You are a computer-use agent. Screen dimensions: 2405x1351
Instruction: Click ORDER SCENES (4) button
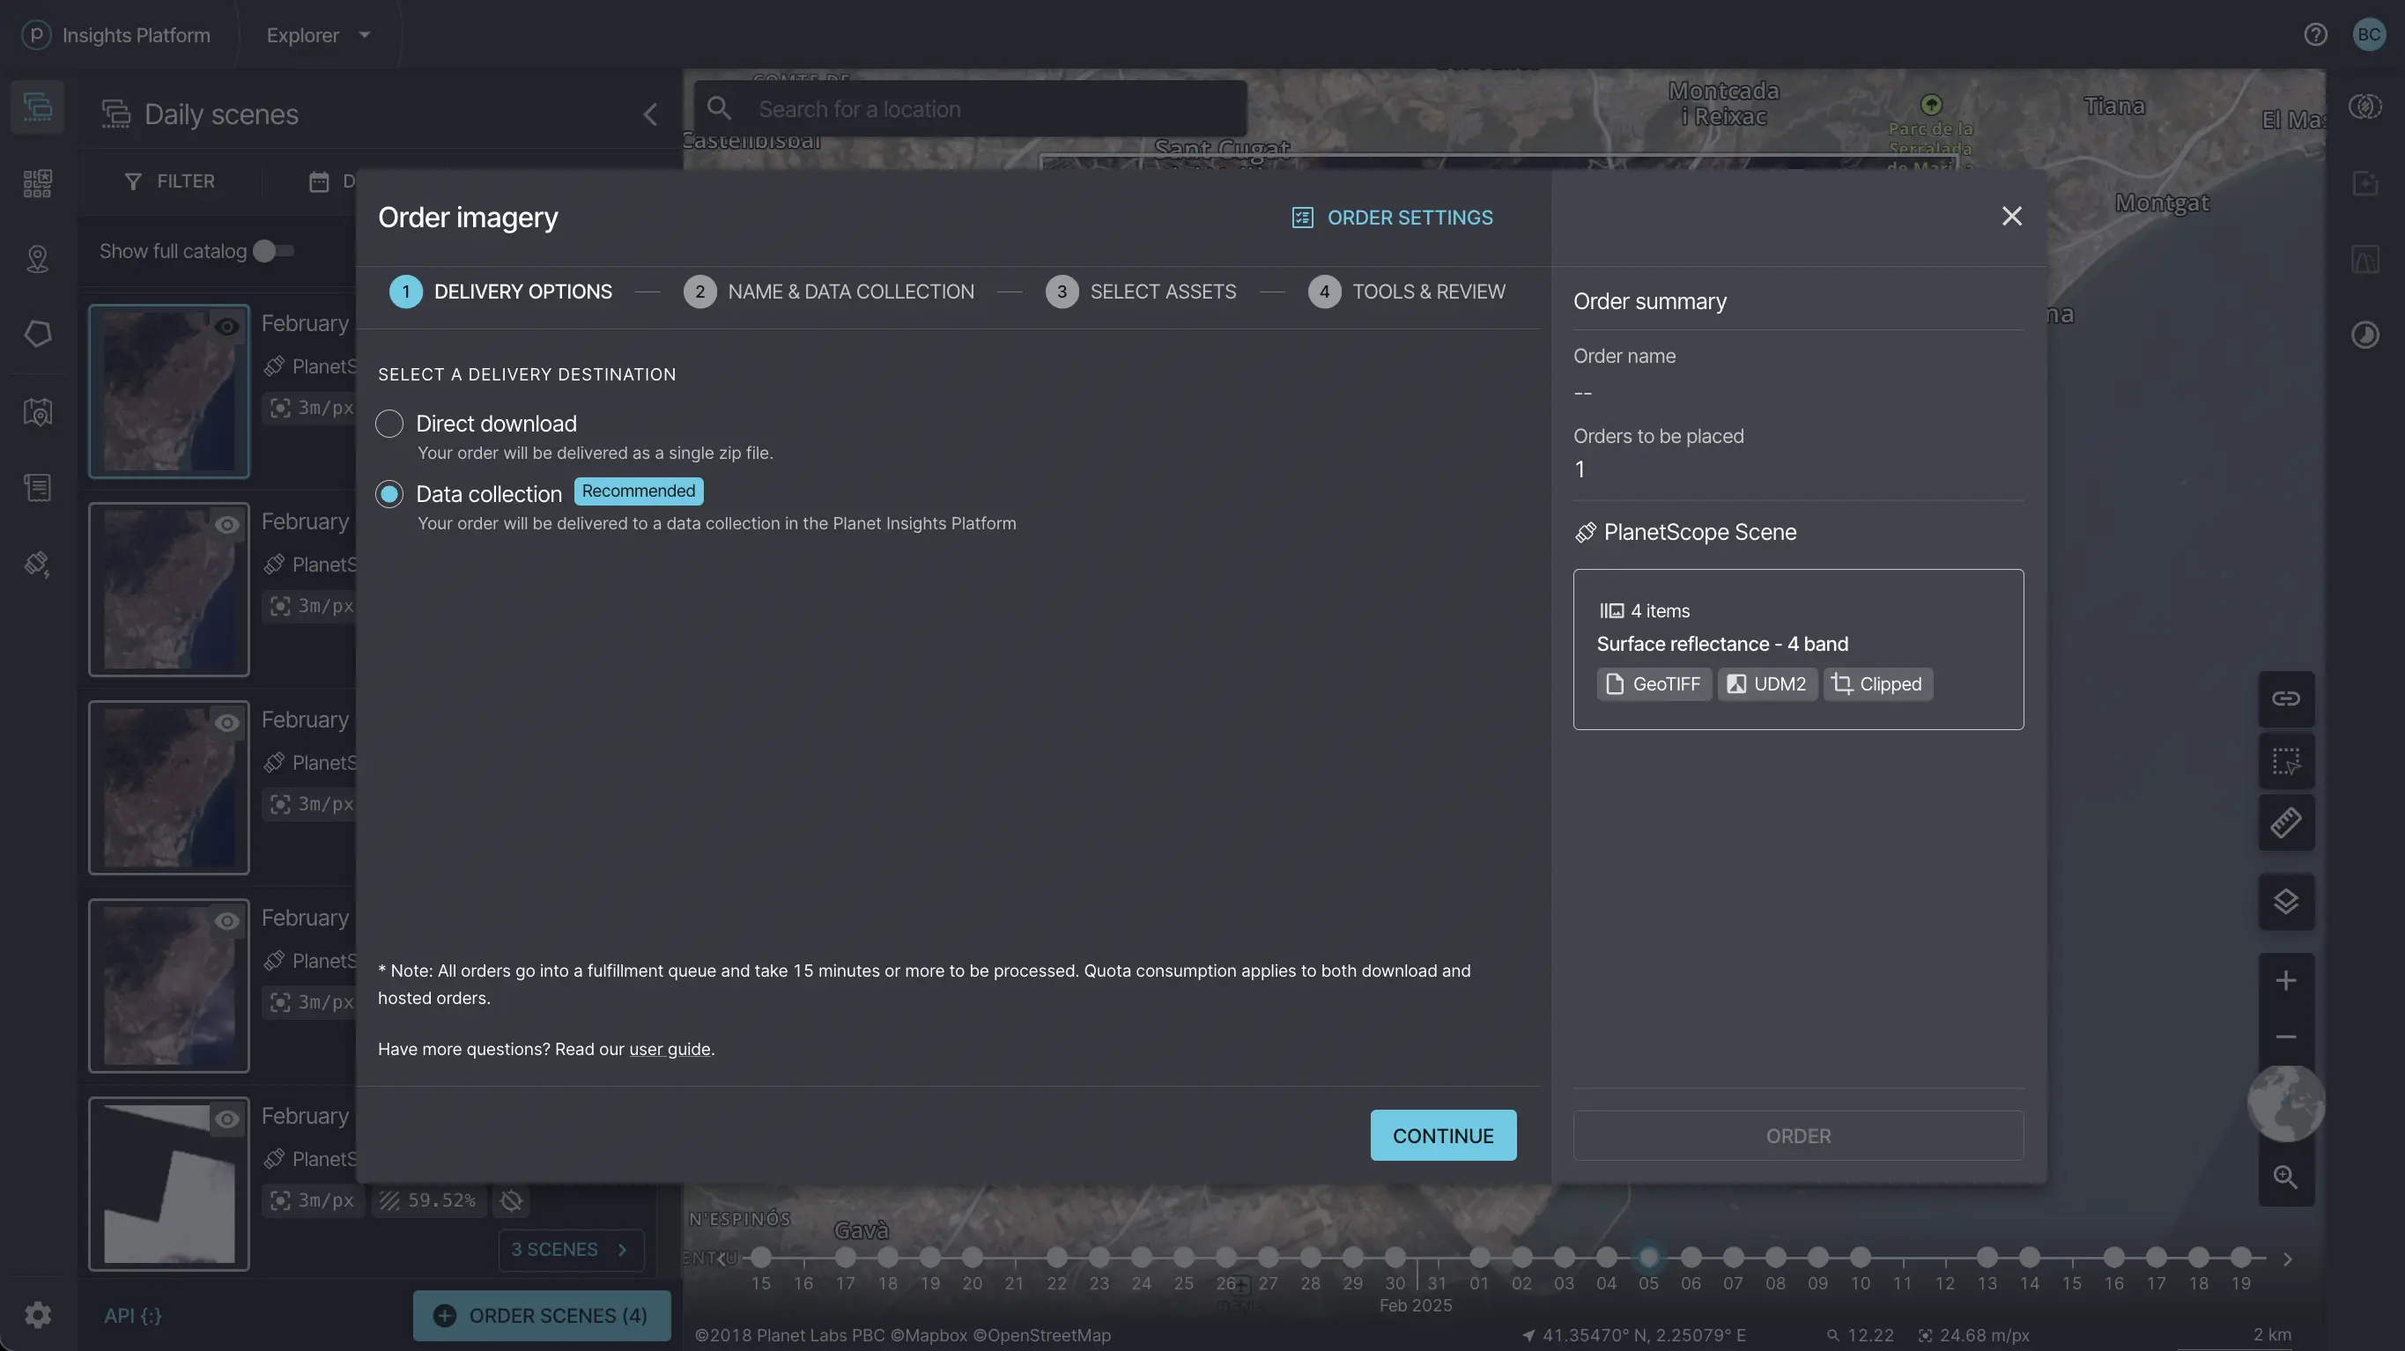click(x=542, y=1316)
